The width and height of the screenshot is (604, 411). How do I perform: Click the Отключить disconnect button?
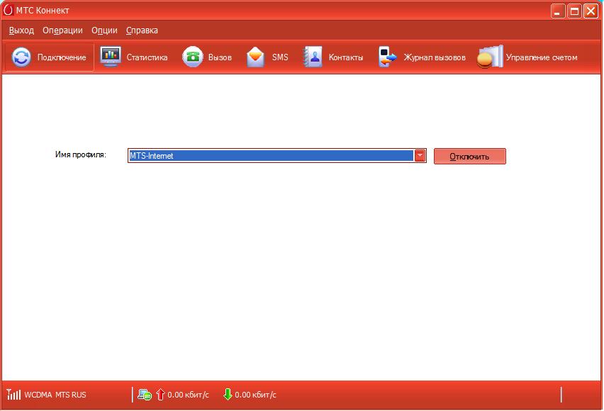pyautogui.click(x=469, y=157)
